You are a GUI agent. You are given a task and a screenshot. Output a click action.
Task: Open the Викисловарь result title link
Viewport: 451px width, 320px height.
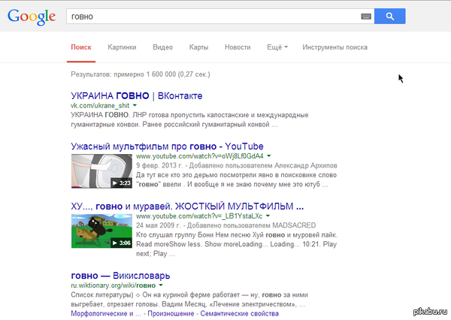click(125, 275)
